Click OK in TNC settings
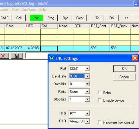Screen dimensions: 139x129 tap(124, 69)
